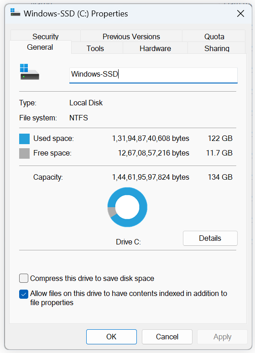Click the 'Capacity:' label
Viewport: 255px width, 353px height.
coord(48,177)
